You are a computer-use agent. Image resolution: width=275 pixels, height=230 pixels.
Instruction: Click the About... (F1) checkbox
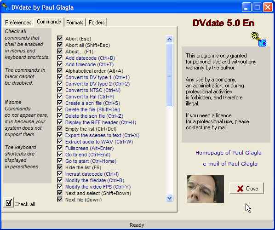(60, 51)
